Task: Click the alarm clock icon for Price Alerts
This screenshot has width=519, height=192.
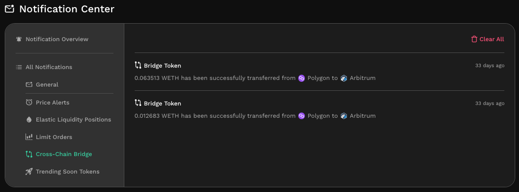Action: point(29,102)
